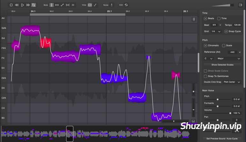Enable the Beats checkbox
The image size is (246, 142).
tap(205, 18)
